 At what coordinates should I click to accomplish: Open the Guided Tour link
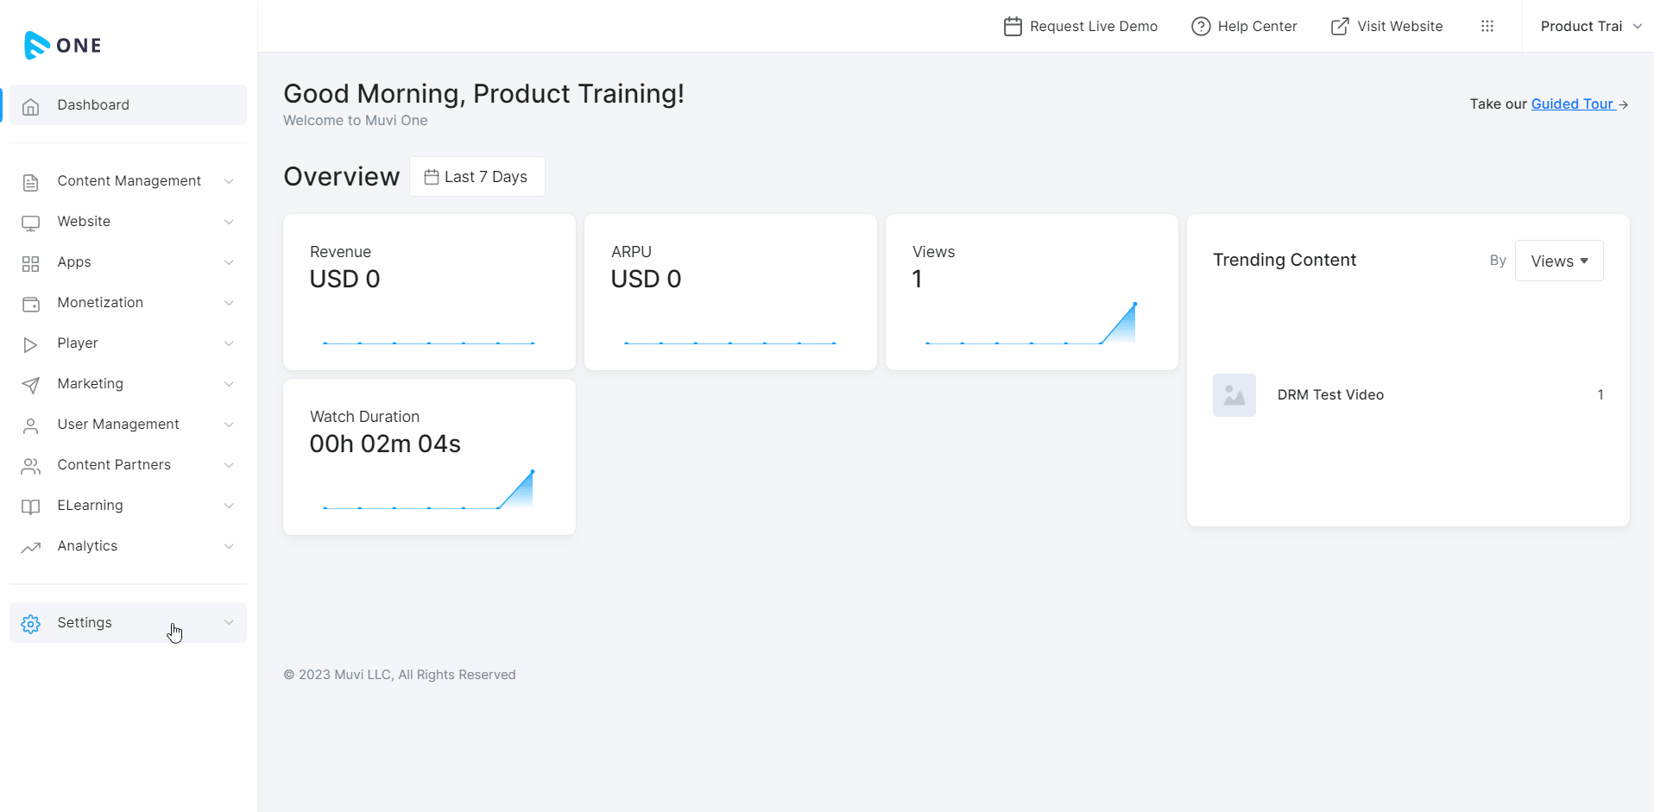click(x=1572, y=104)
